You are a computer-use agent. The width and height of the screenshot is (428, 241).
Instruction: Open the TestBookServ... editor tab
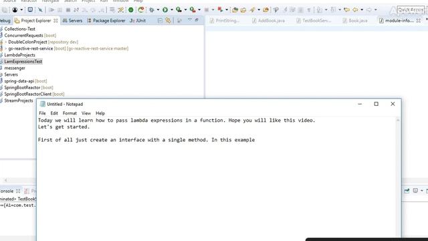(314, 21)
